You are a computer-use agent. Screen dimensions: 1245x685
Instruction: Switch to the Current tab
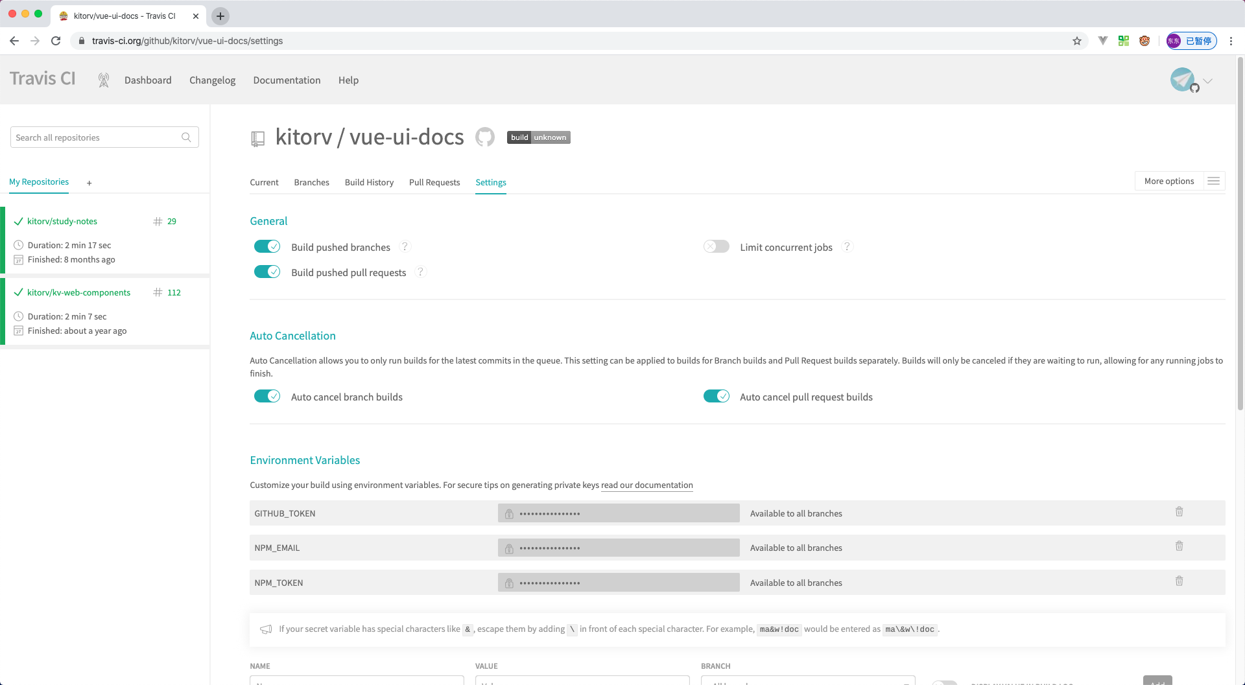pos(264,183)
